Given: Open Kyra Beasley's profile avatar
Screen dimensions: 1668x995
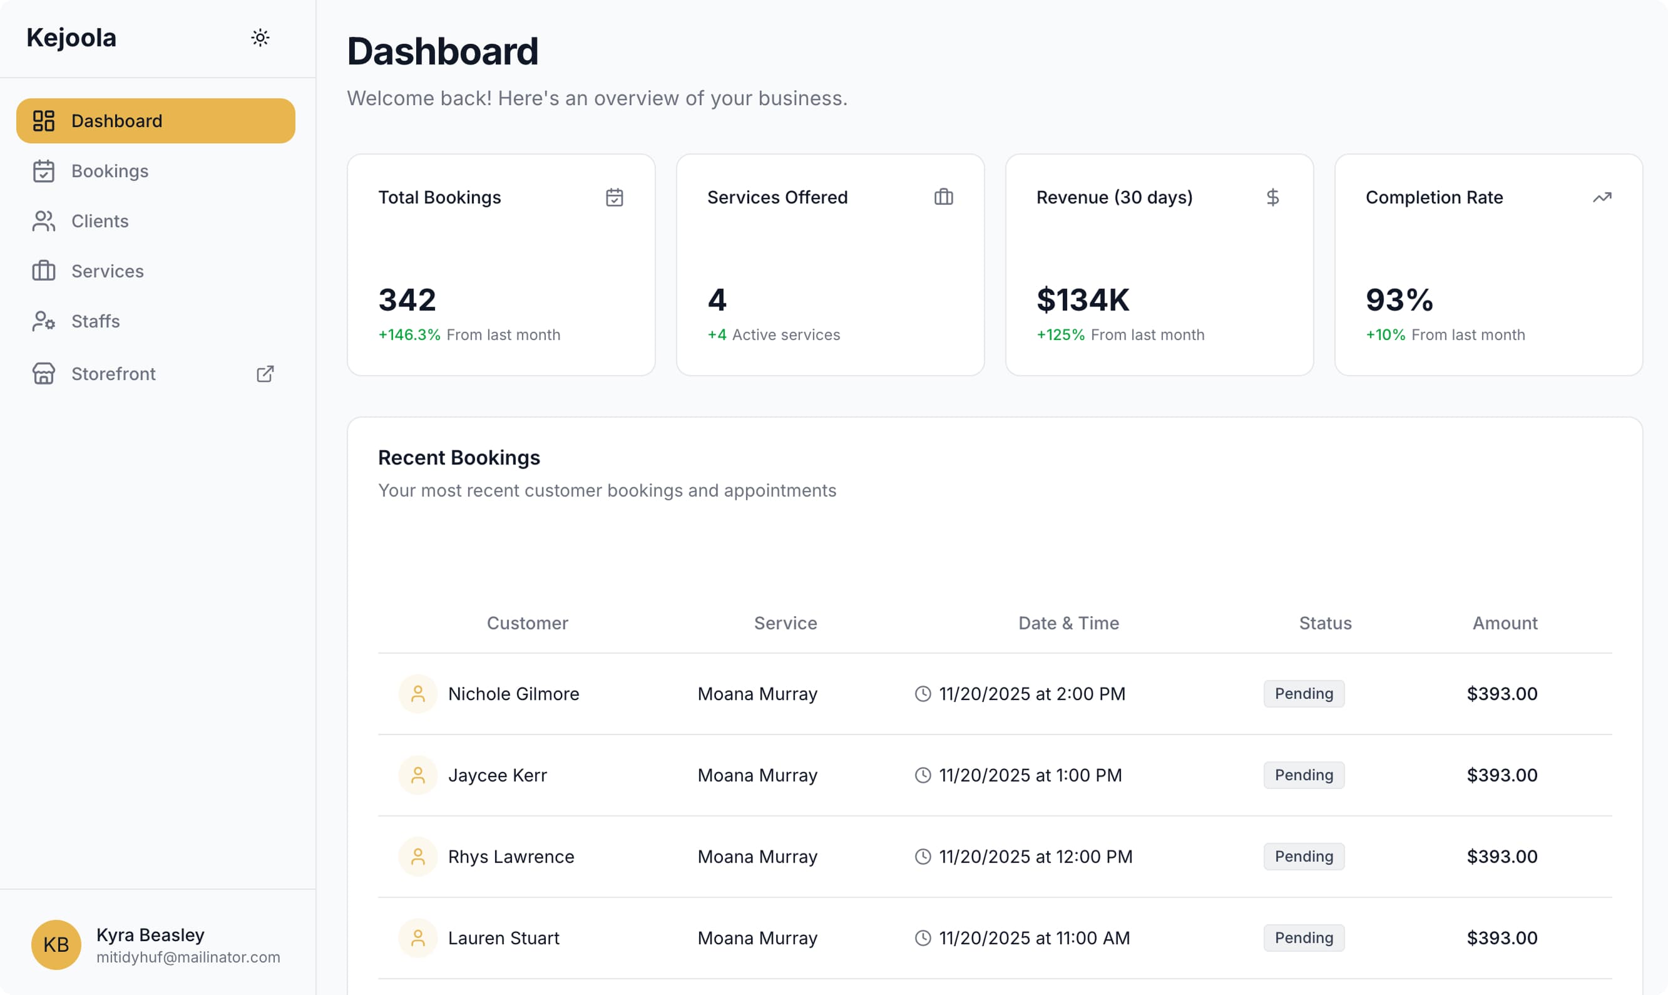Looking at the screenshot, I should point(56,945).
